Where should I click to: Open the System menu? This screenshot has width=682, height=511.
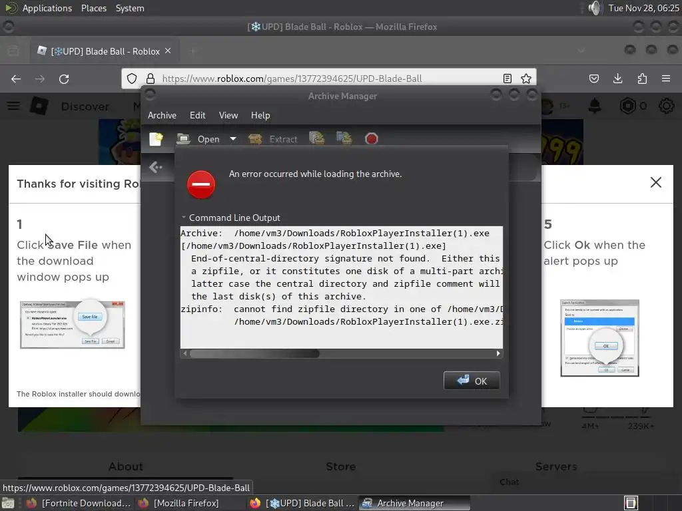(130, 8)
